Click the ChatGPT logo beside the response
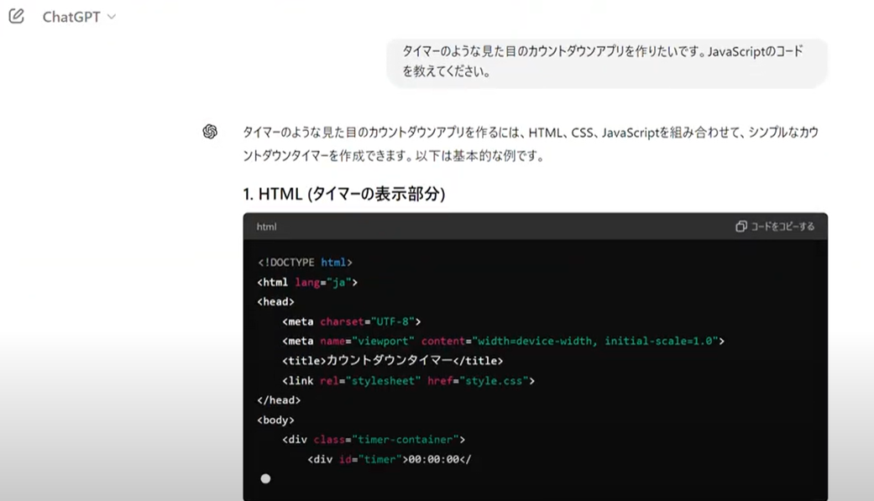Viewport: 874px width, 501px height. point(210,132)
